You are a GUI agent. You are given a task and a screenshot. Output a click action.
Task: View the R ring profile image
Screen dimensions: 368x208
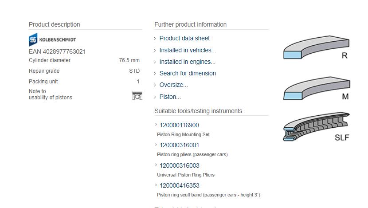(316, 47)
